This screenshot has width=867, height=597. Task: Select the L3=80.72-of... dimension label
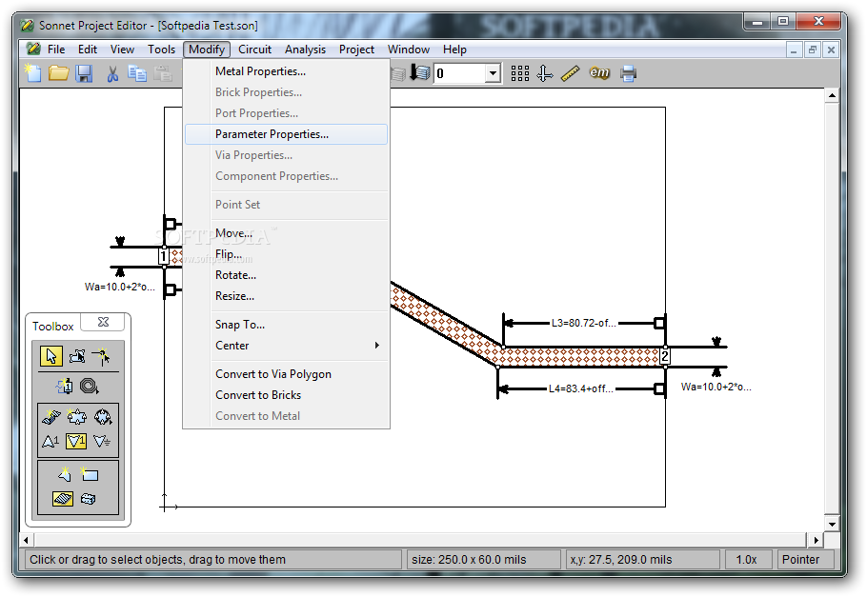click(x=583, y=323)
